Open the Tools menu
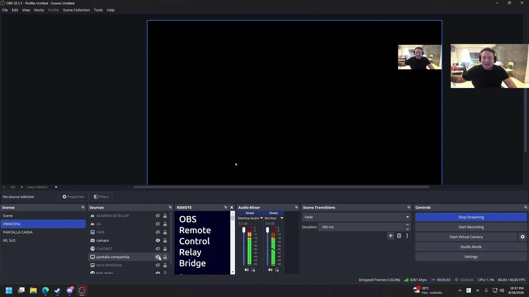Viewport: 529px width, 297px height. point(98,10)
